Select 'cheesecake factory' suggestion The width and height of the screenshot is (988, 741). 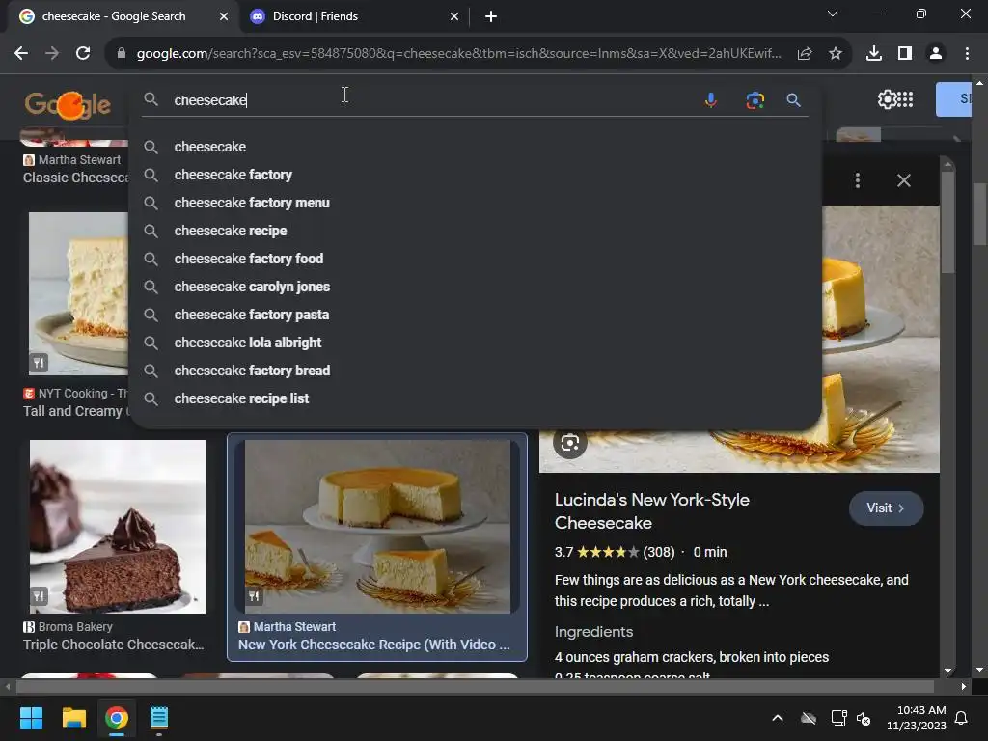(475, 175)
